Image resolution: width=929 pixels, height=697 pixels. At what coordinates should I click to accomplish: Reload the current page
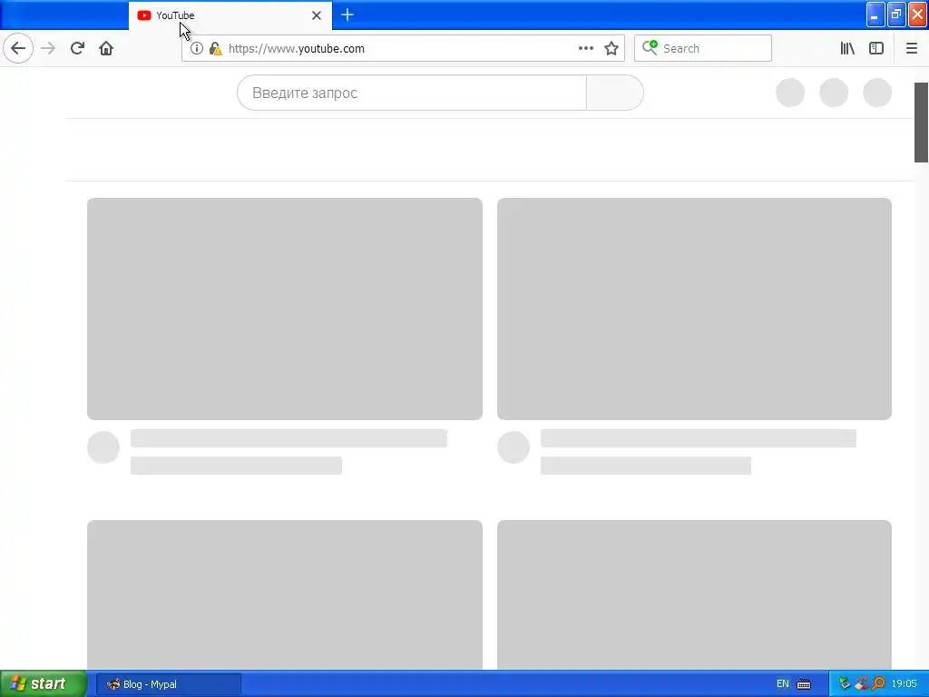click(77, 48)
